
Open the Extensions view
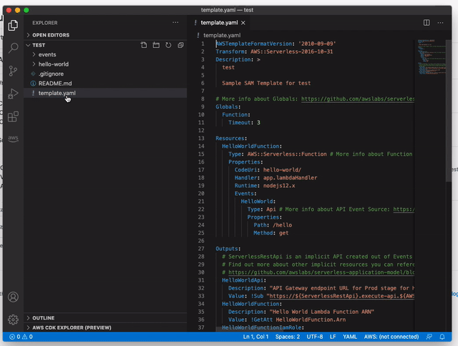(x=13, y=115)
